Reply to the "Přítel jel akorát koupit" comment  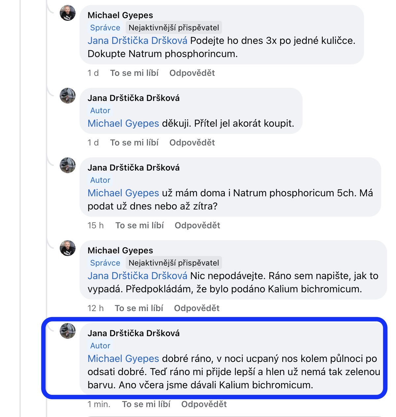(192, 143)
